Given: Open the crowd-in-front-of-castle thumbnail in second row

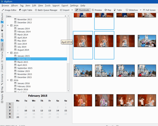Looking at the screenshot, I should 147,41.
